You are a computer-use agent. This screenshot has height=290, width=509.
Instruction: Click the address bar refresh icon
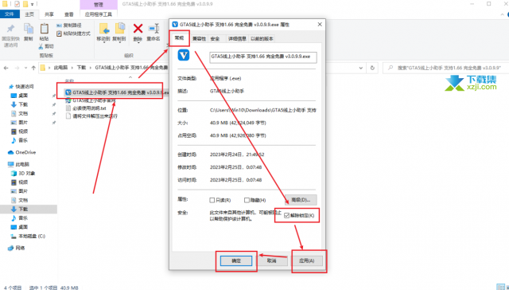372,68
